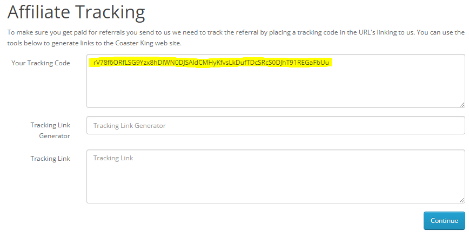Grab the Tracking Code textarea resize handle

[x=462, y=105]
